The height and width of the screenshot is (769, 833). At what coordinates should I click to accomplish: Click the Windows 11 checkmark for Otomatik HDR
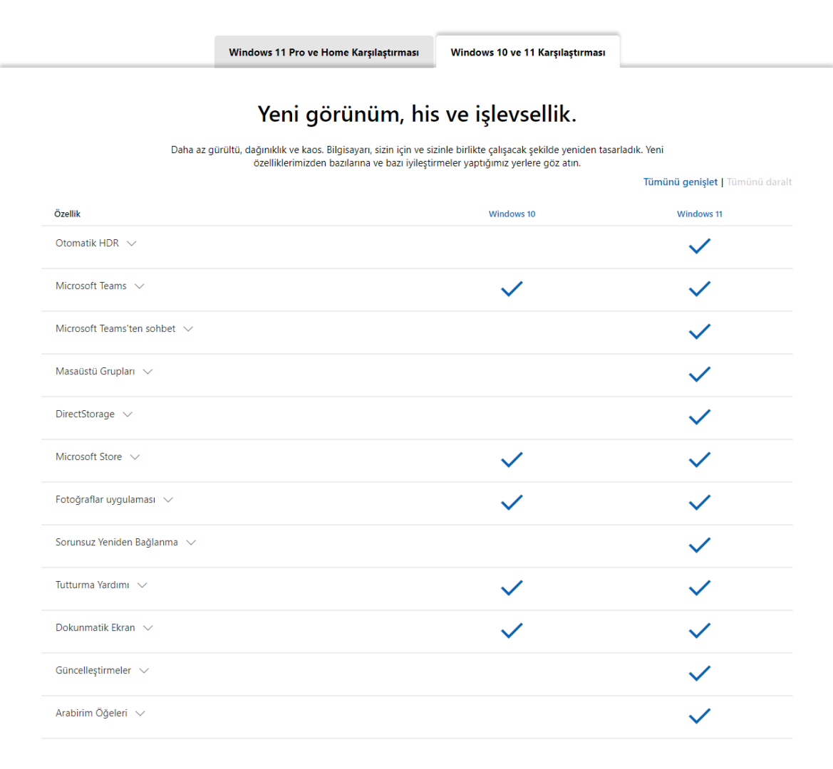(700, 246)
